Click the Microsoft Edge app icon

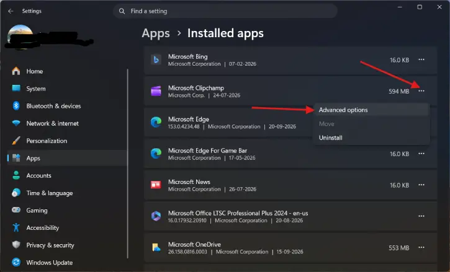click(156, 123)
